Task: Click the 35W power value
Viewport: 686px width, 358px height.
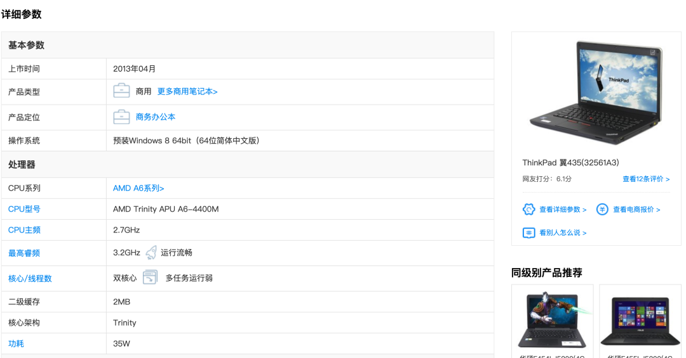Action: click(121, 343)
